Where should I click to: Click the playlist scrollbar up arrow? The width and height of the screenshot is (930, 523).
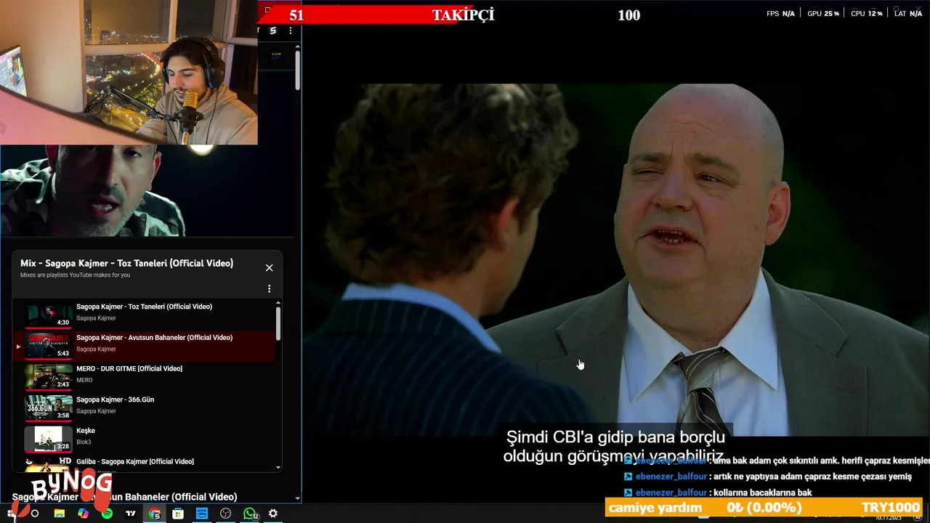(278, 302)
